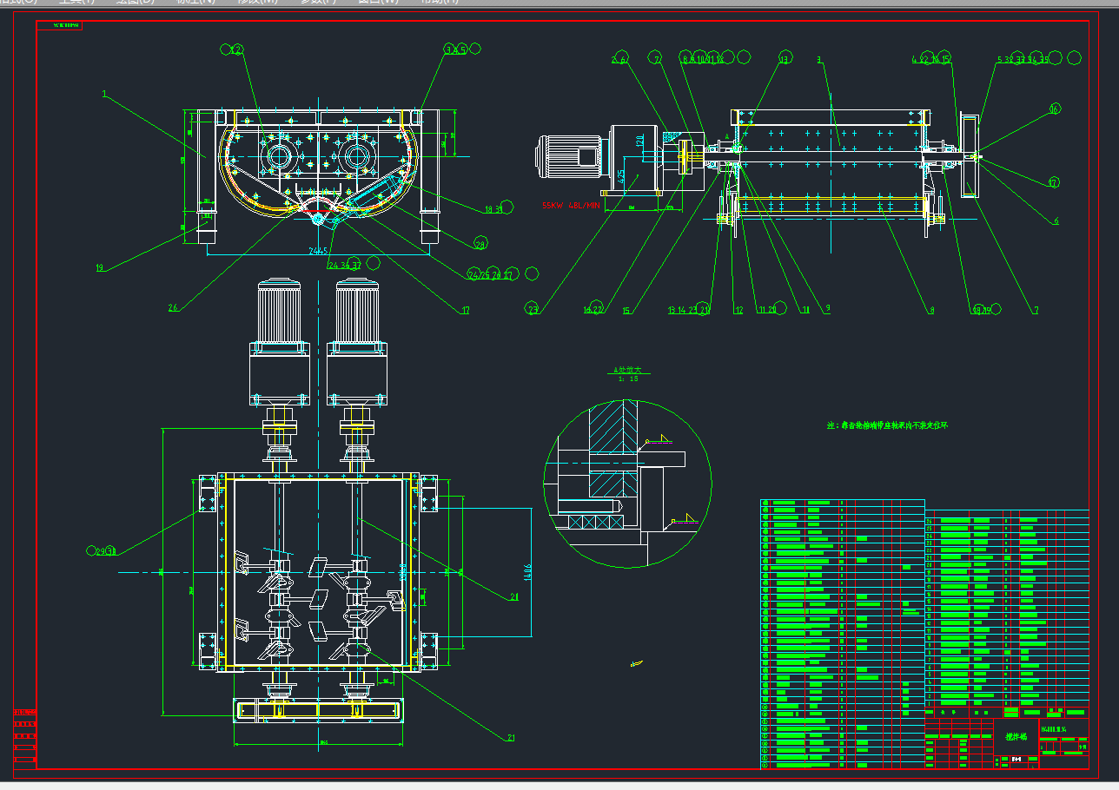Pick the standalone "9" part callout
The width and height of the screenshot is (1119, 790).
click(x=828, y=309)
